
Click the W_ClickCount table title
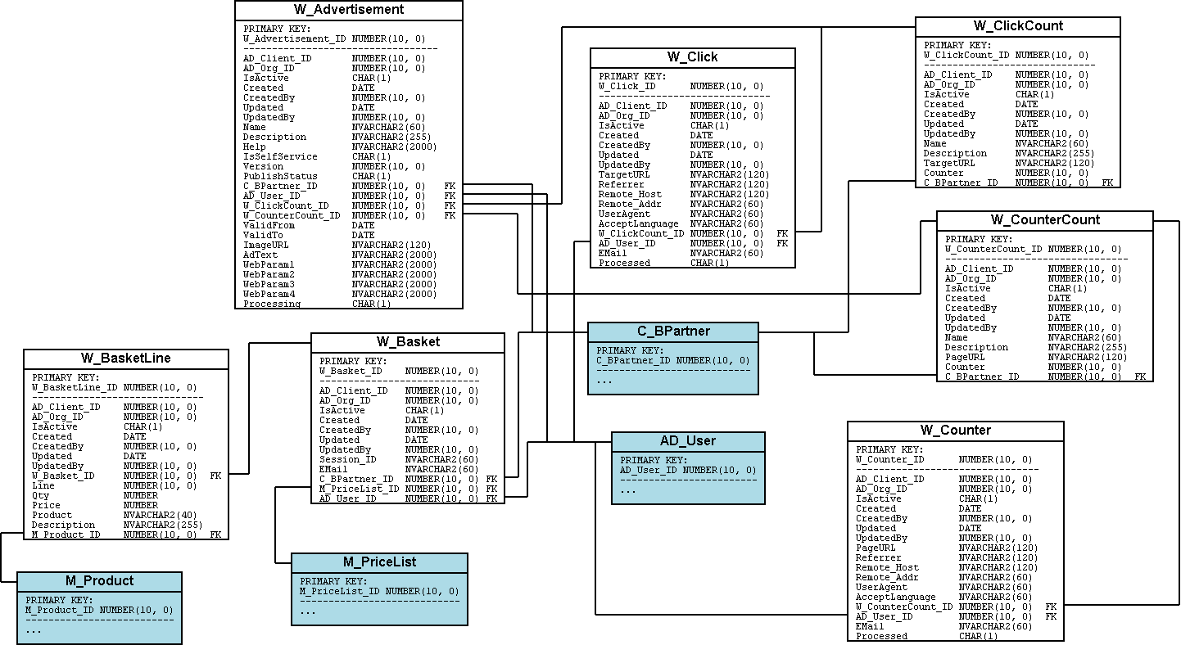pyautogui.click(x=1017, y=26)
